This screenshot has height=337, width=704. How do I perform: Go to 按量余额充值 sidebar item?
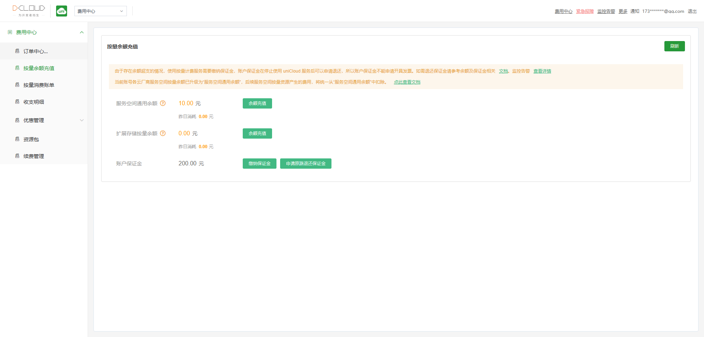(38, 68)
